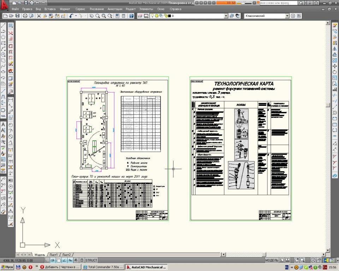Click the search binoculars button
The height and width of the screenshot is (271, 339).
(x=301, y=3)
